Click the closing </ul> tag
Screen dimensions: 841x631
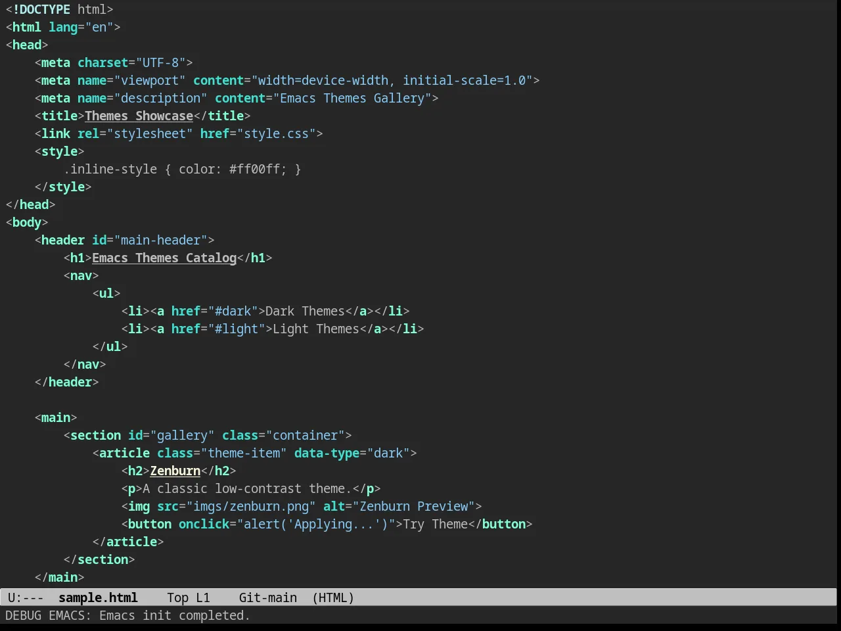point(110,346)
